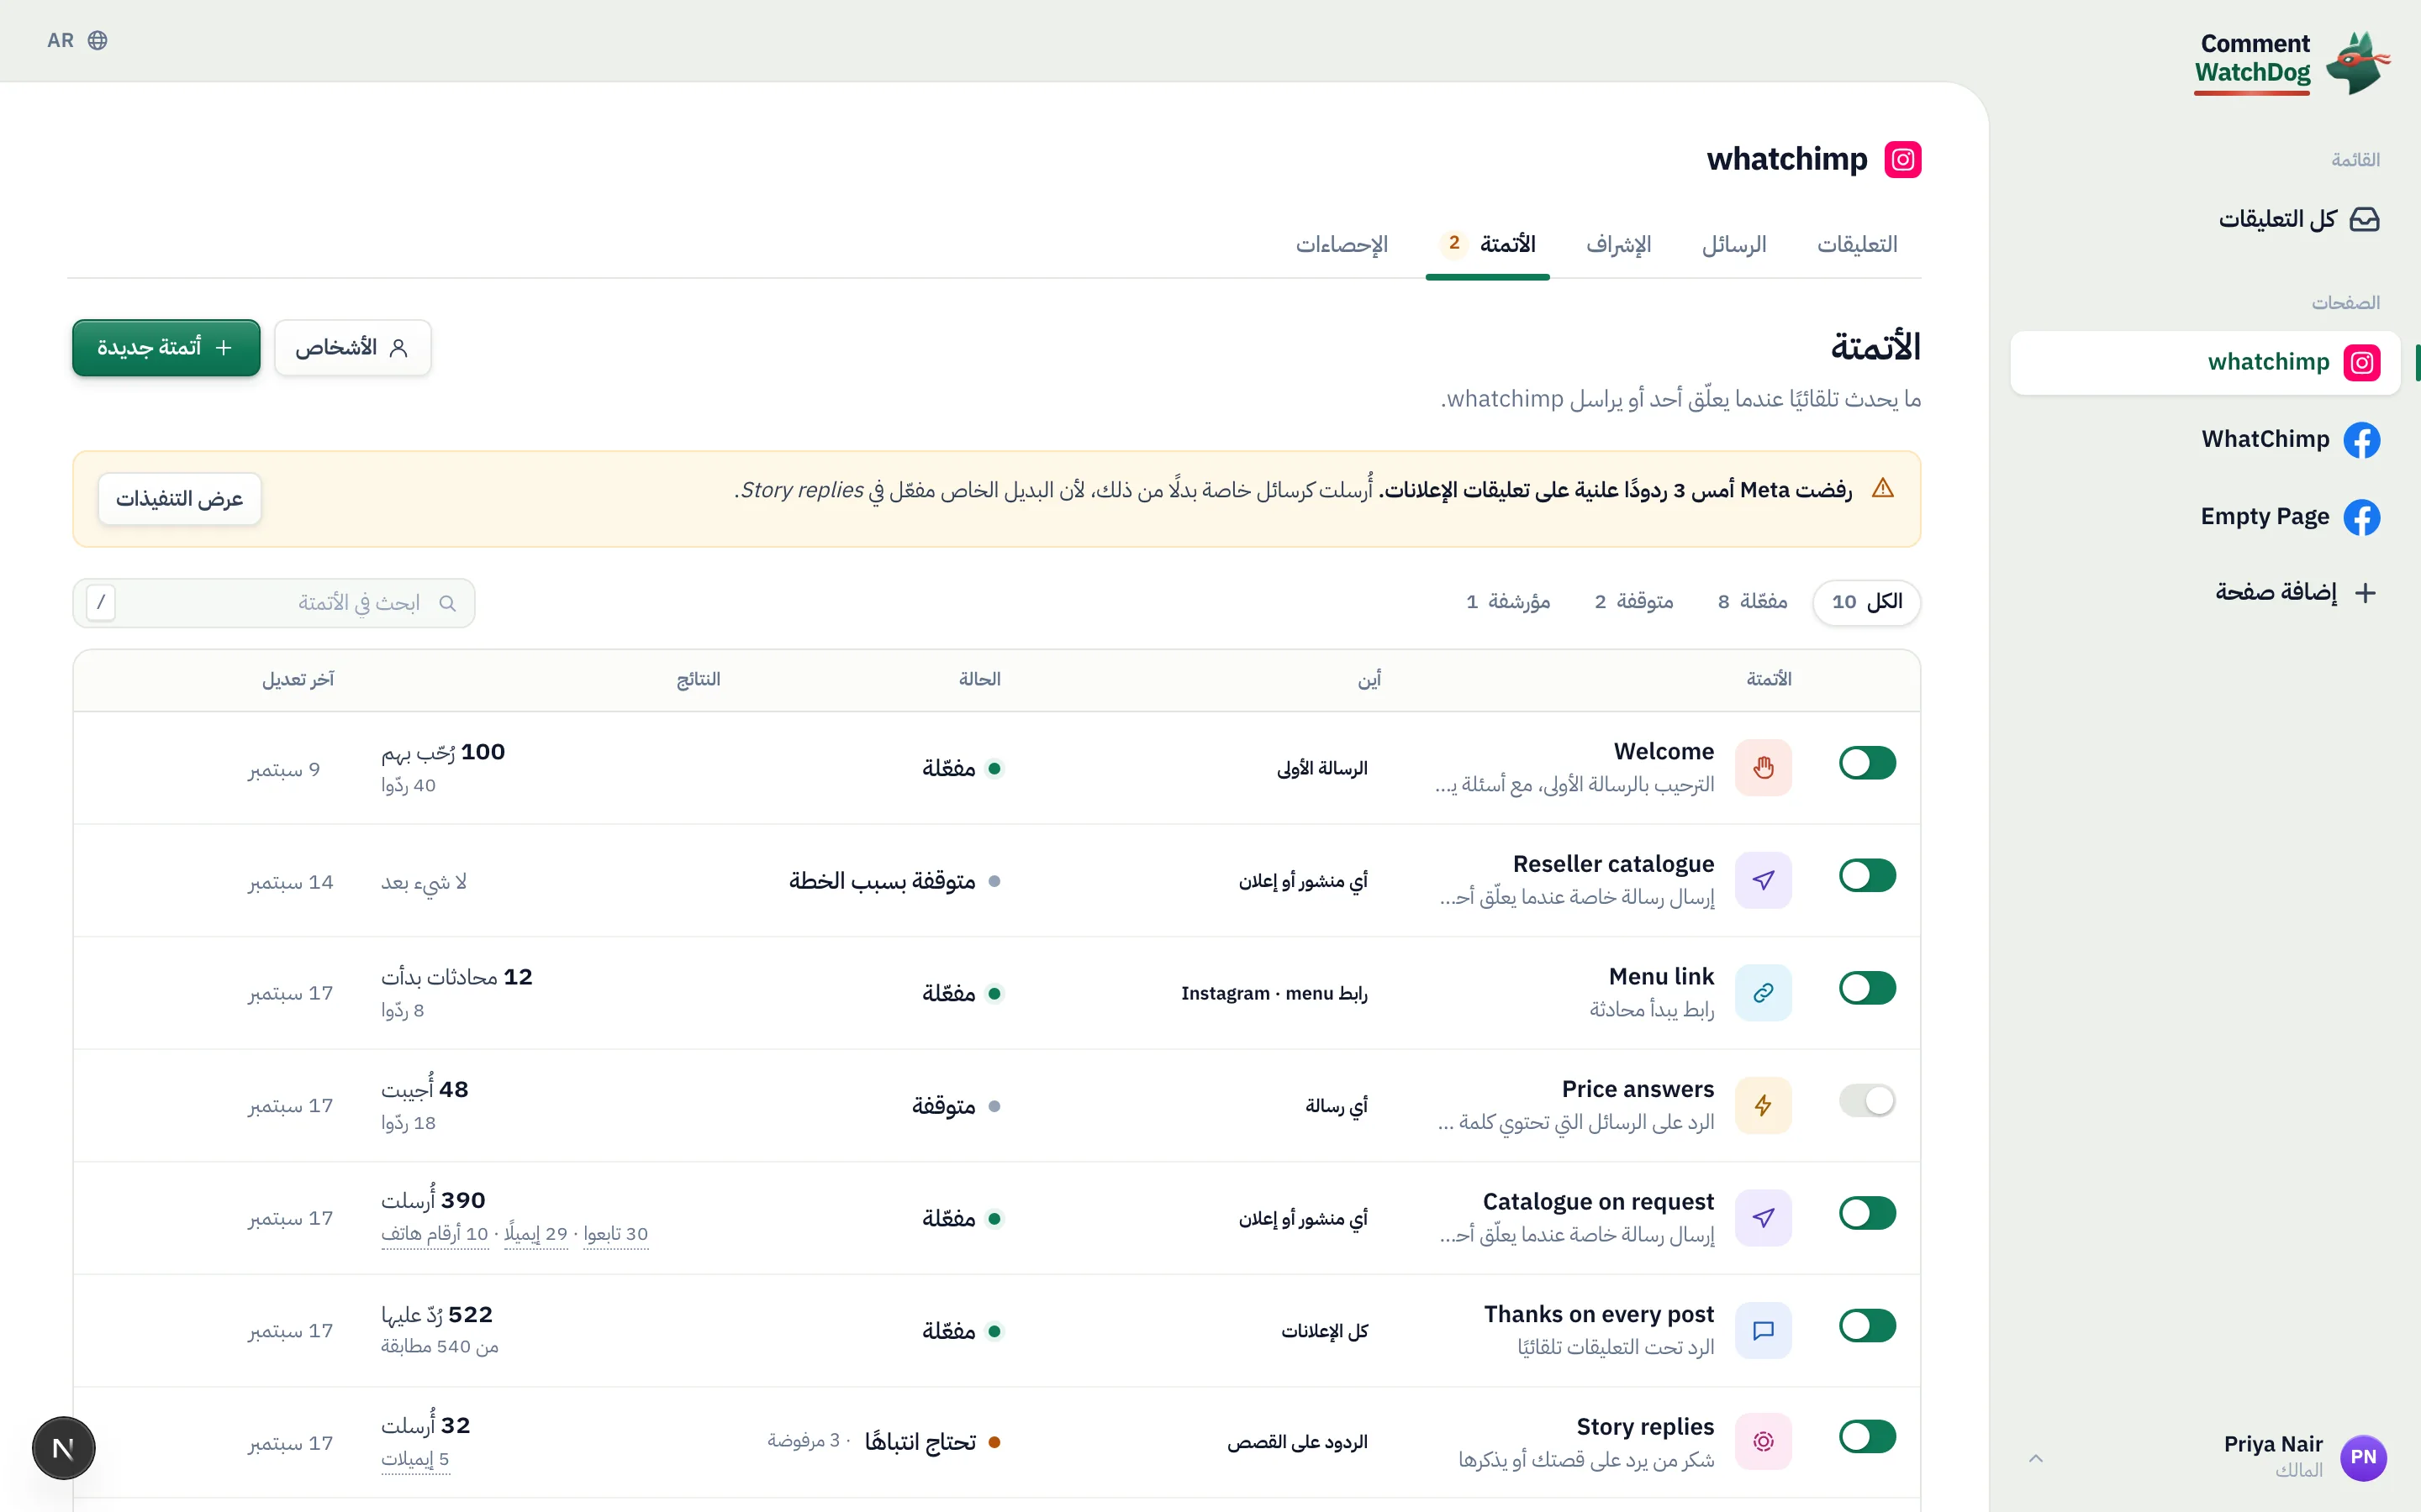Open the Empty Page Facebook page

(2290, 517)
